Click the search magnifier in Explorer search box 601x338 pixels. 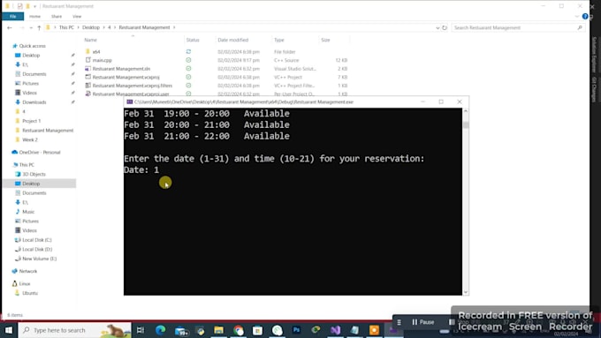(580, 27)
